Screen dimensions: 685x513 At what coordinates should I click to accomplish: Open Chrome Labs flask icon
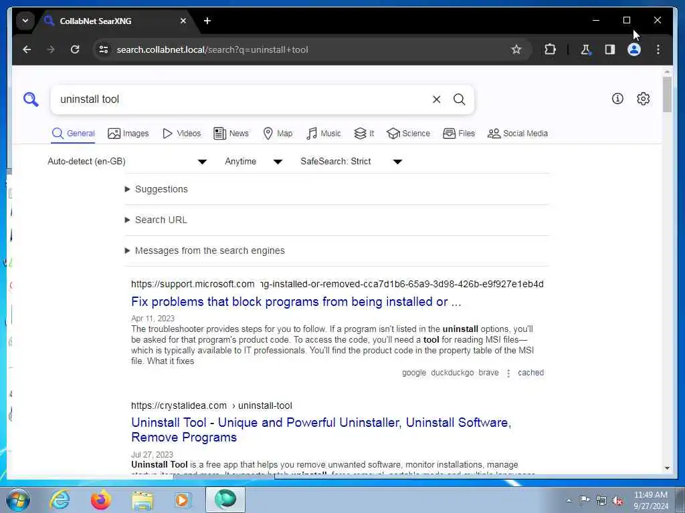point(585,49)
